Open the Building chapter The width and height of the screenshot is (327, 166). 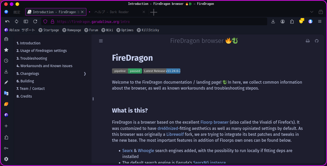[x=25, y=81]
